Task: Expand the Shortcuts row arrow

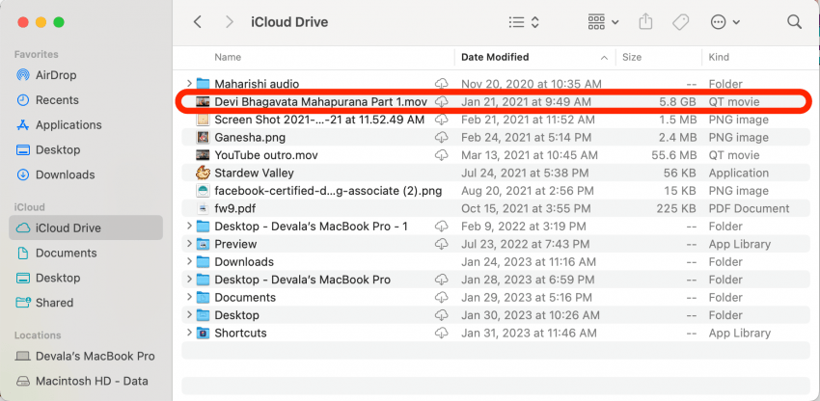Action: [189, 334]
